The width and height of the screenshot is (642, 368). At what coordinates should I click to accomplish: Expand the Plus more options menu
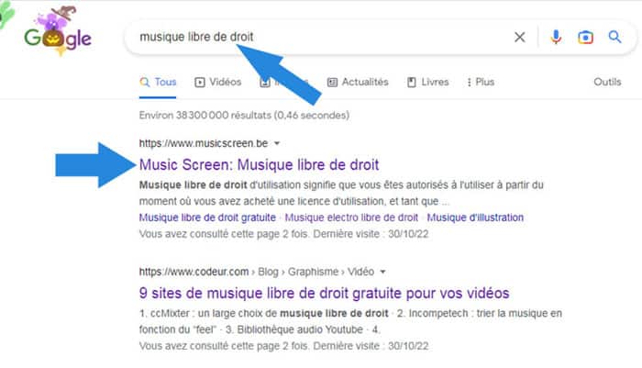[478, 82]
